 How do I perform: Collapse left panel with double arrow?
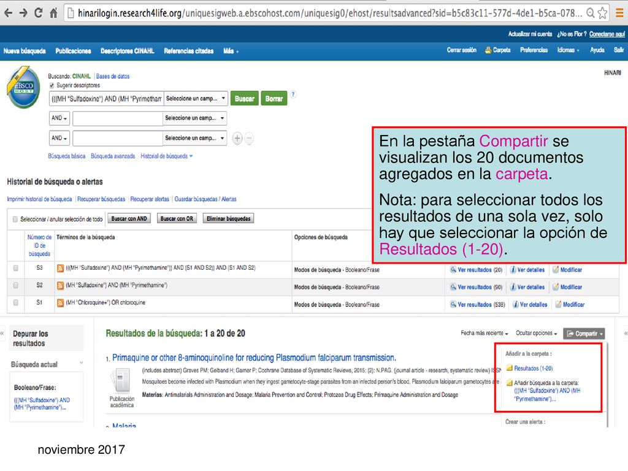[x=2, y=333]
